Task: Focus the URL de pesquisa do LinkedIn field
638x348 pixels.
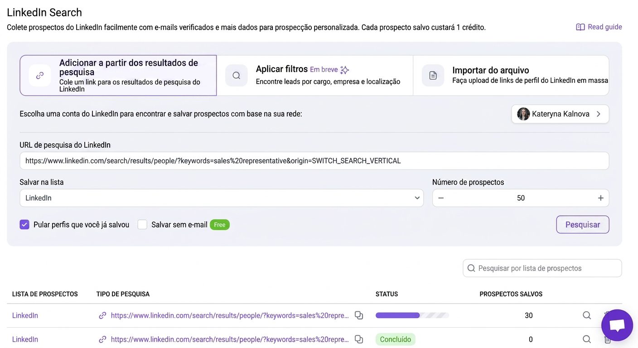Action: (314, 160)
